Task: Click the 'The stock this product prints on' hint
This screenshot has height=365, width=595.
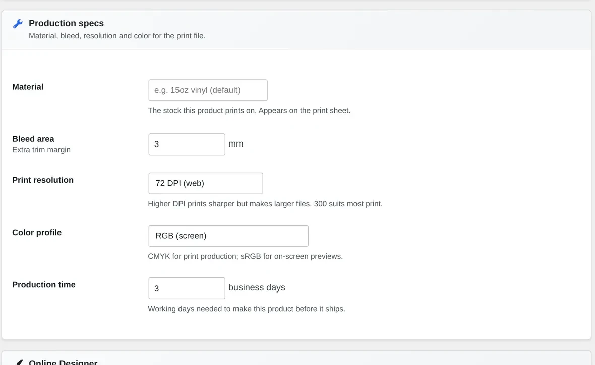Action: [249, 111]
